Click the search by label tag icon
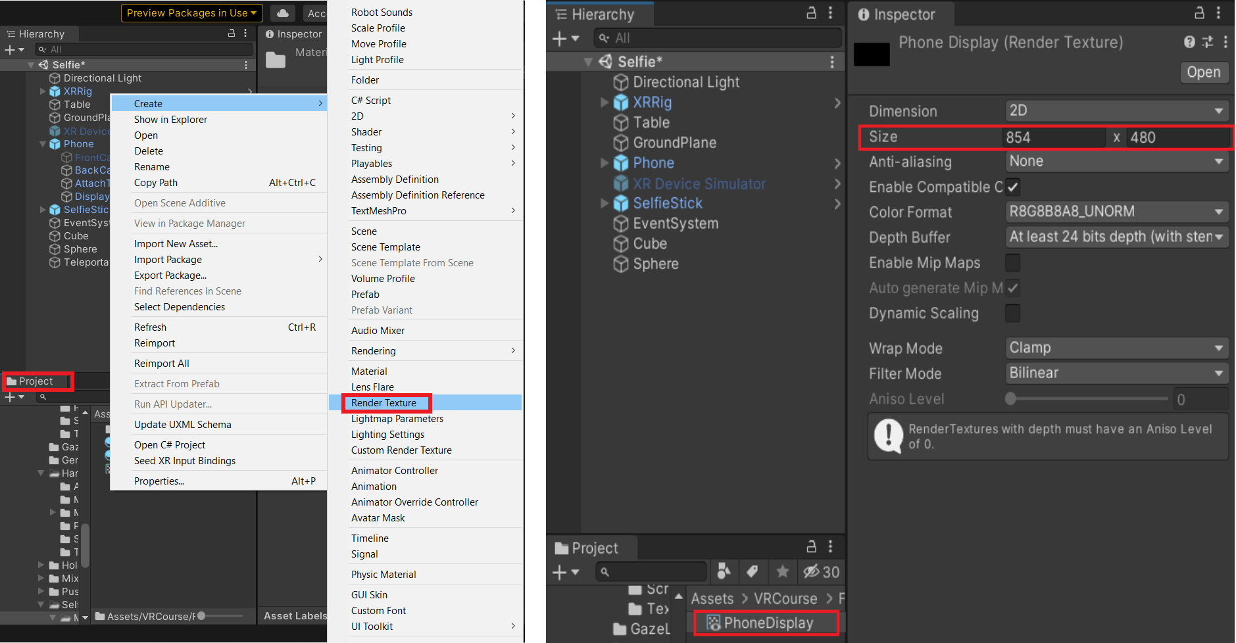The width and height of the screenshot is (1236, 643). tap(753, 571)
